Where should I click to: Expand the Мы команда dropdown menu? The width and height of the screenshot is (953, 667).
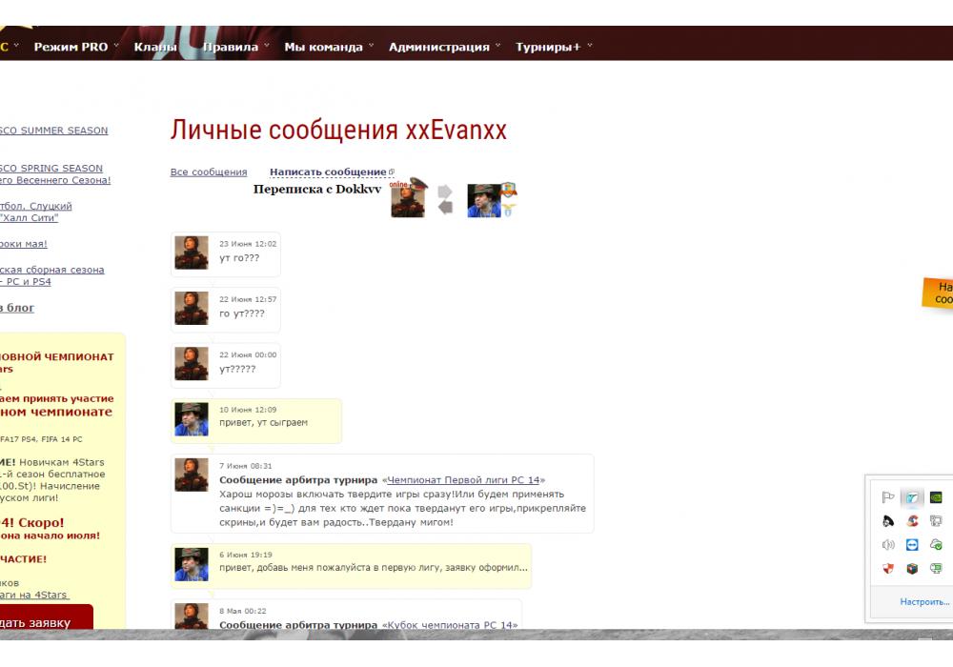tap(328, 47)
